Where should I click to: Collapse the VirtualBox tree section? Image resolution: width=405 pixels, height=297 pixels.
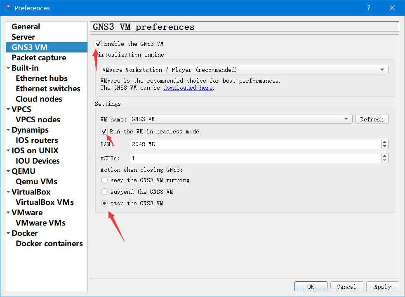8,192
